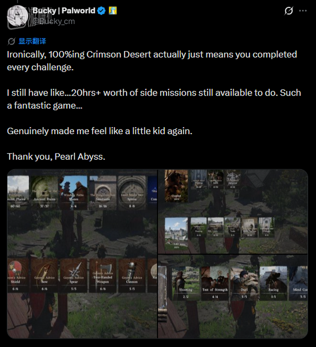
Task: Click the Racing 1/1 card
Action: click(273, 283)
